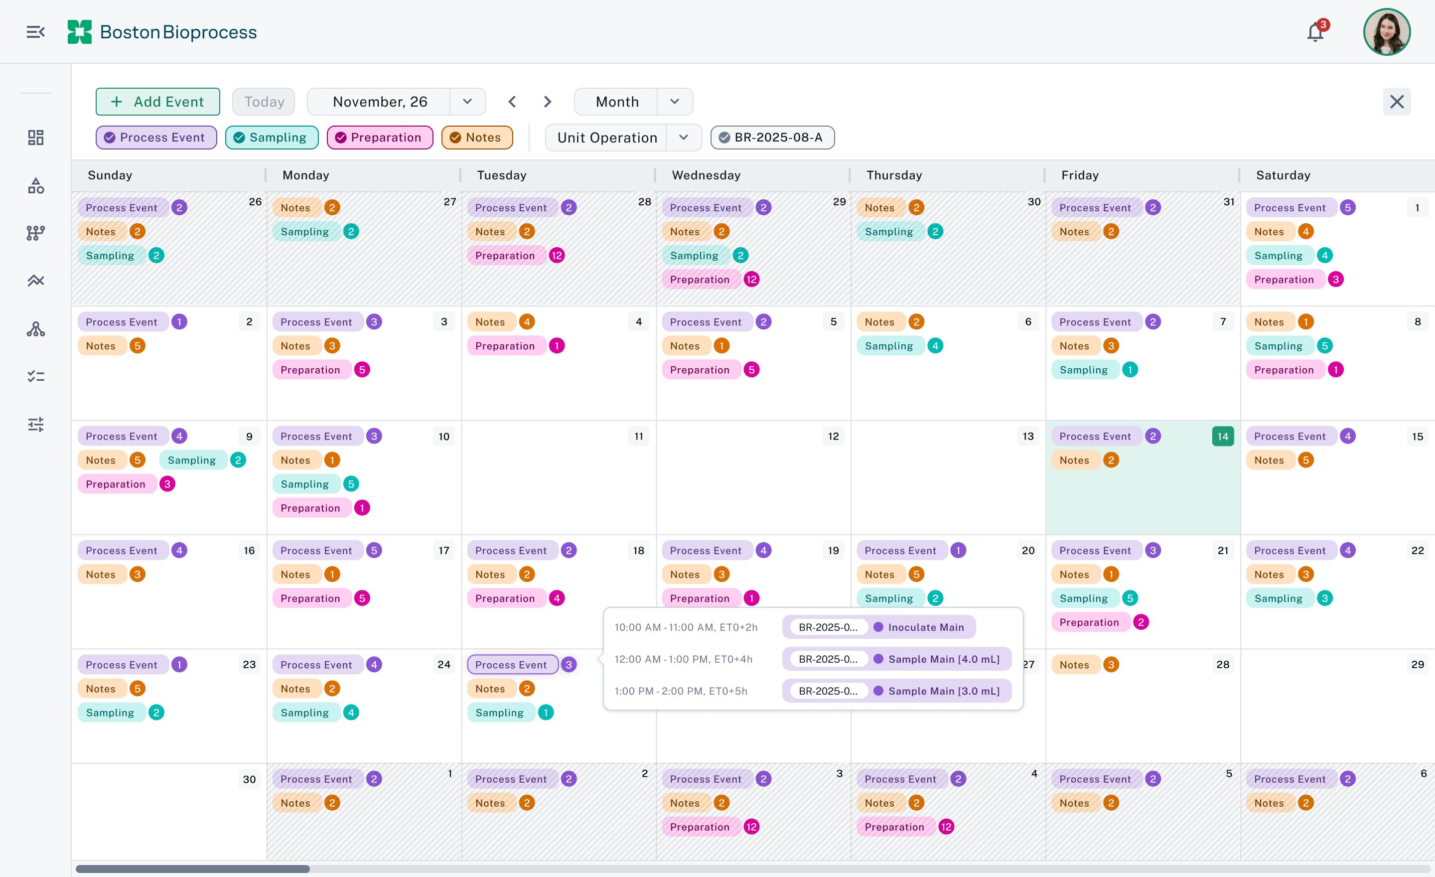Toggle the BR-2025-08-A batch filter
This screenshot has height=877, width=1435.
(x=772, y=138)
